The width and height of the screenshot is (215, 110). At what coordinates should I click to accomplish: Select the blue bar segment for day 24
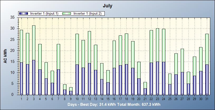coord(164,78)
